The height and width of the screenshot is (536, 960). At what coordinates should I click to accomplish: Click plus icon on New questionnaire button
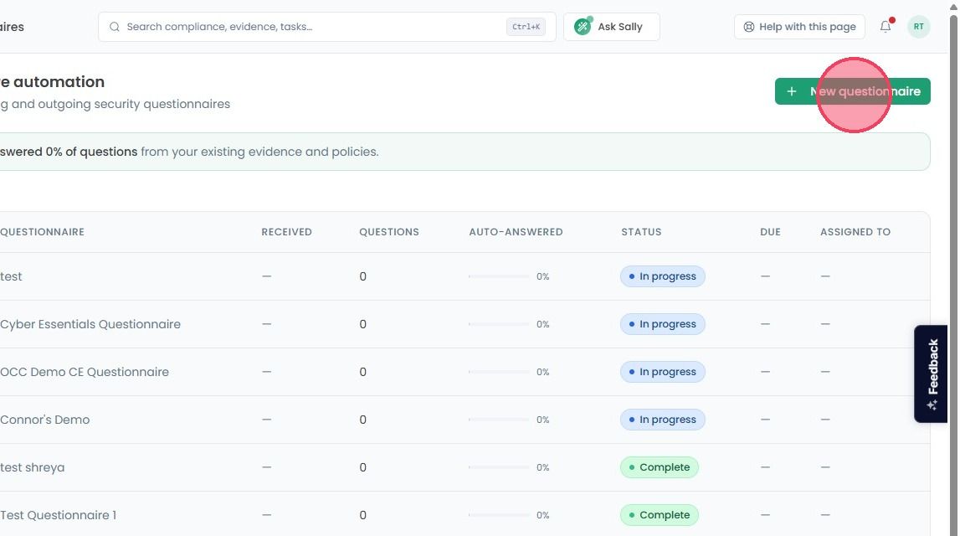tap(791, 91)
